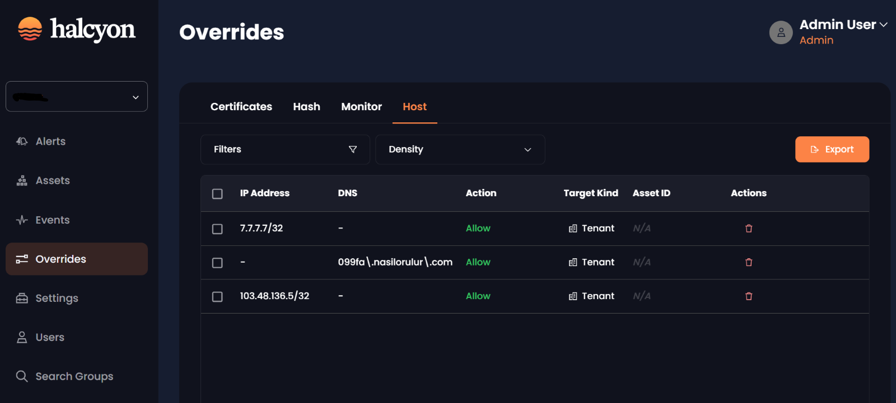Click the Actions column header
Screen dimensions: 896x403
coord(749,193)
